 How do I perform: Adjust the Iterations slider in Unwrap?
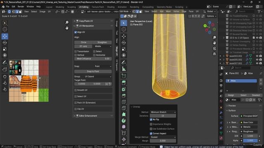(163, 116)
